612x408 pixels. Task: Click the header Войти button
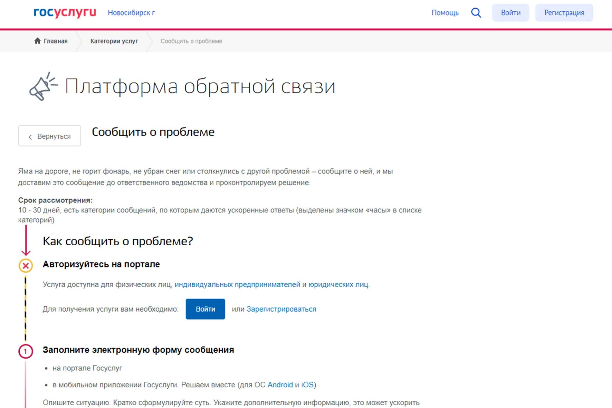pyautogui.click(x=510, y=13)
